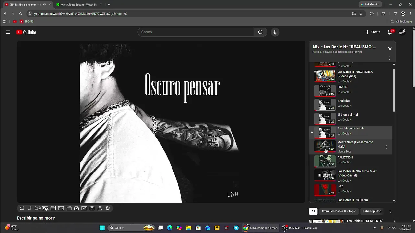Open a new browser tab
This screenshot has width=415, height=233.
tap(109, 5)
